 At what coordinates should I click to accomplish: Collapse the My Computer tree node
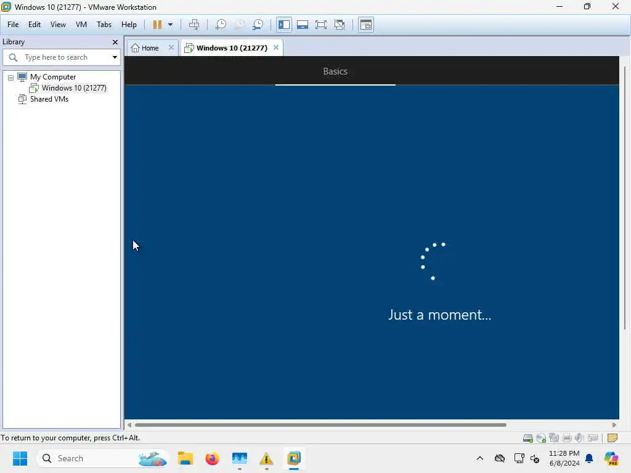pyautogui.click(x=11, y=78)
